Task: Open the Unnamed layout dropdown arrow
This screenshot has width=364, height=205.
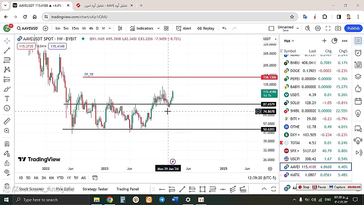Action: (298, 28)
